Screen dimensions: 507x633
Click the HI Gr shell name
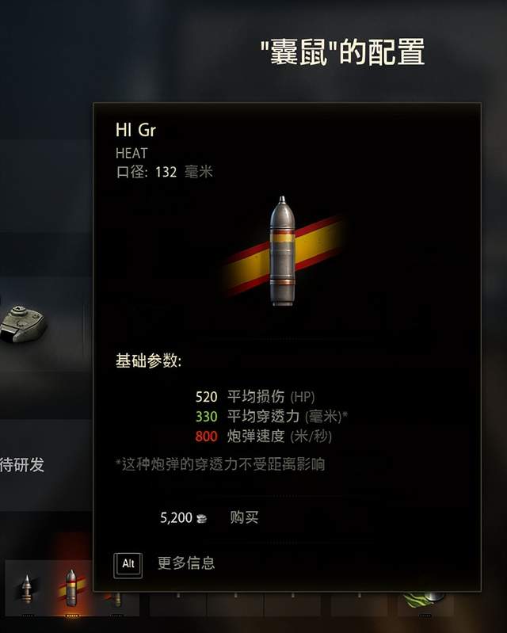point(135,130)
